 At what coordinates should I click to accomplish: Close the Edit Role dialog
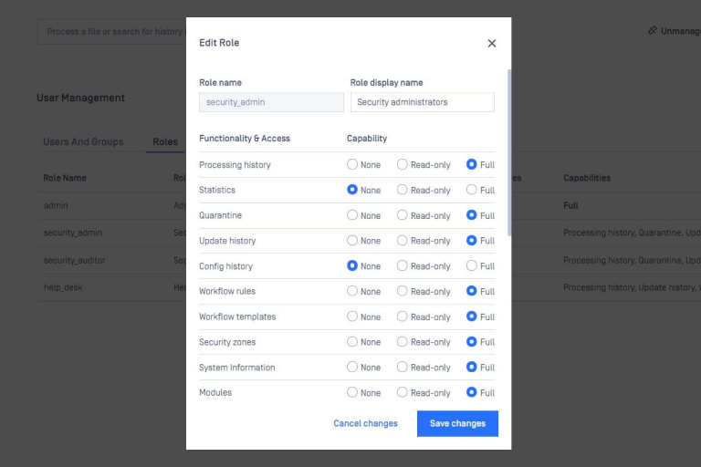(492, 43)
